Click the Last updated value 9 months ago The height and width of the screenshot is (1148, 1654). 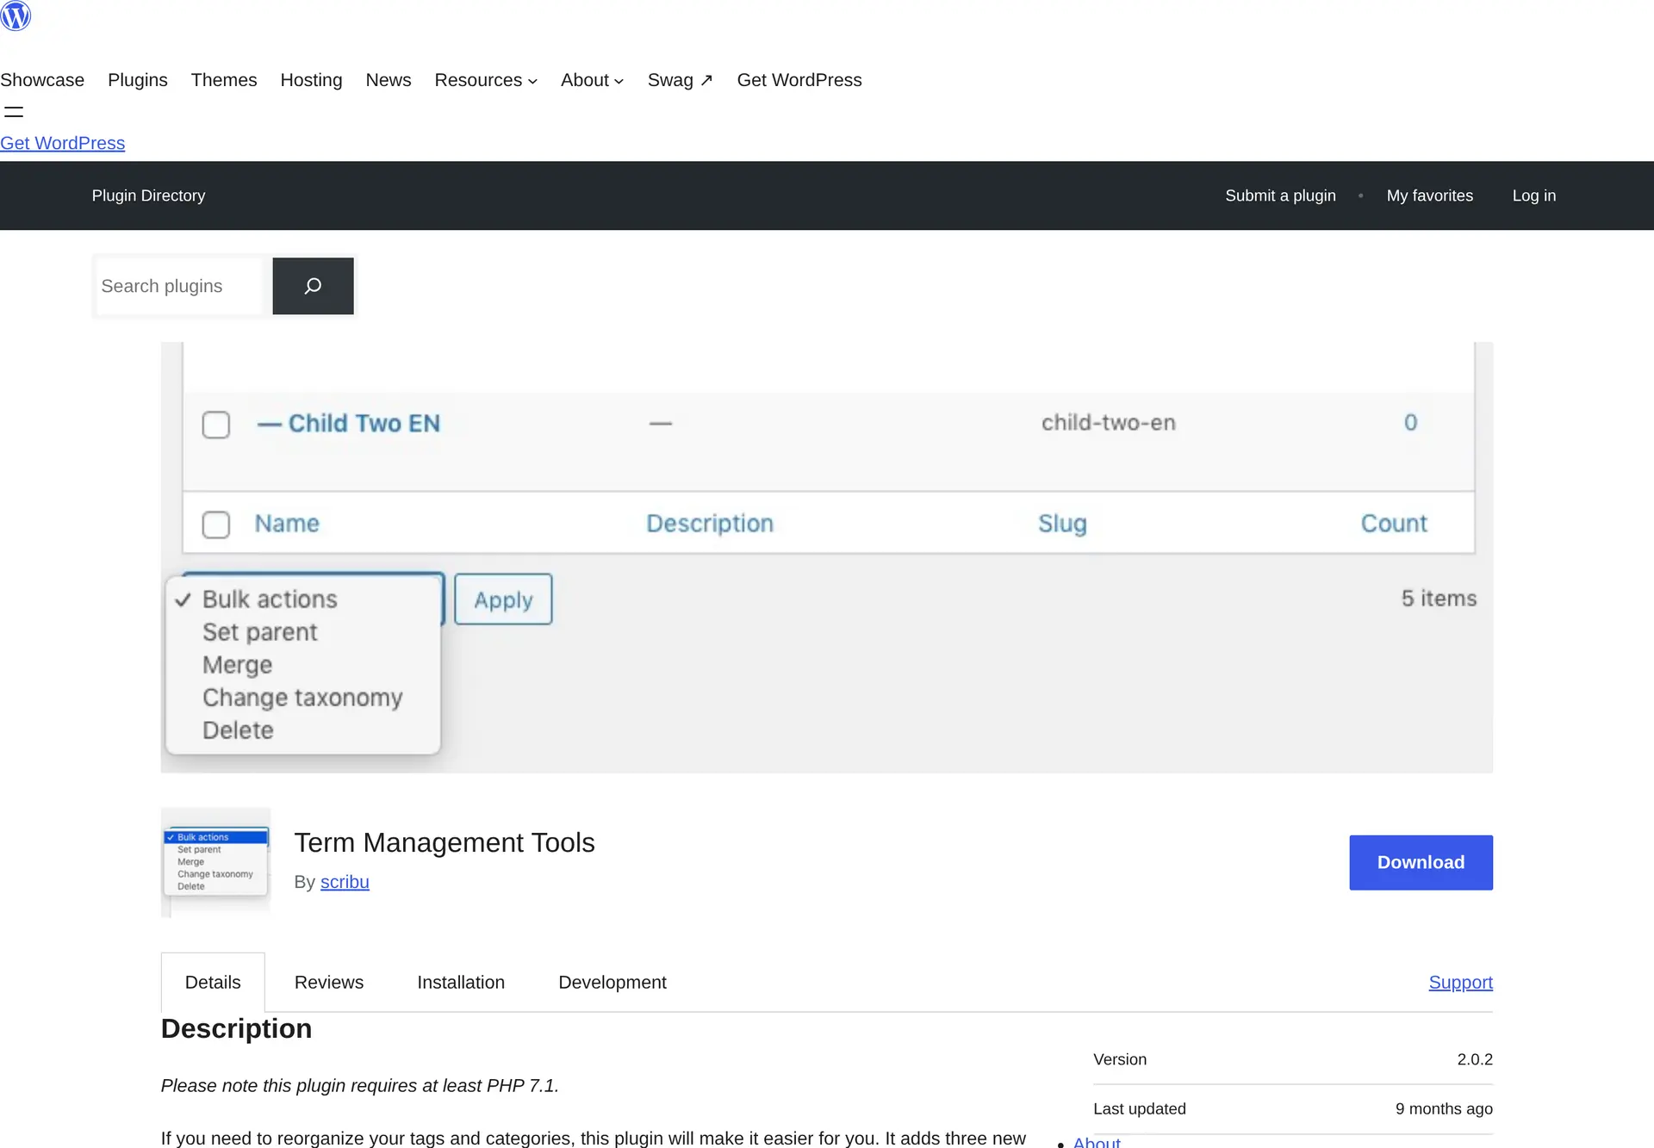(x=1444, y=1108)
